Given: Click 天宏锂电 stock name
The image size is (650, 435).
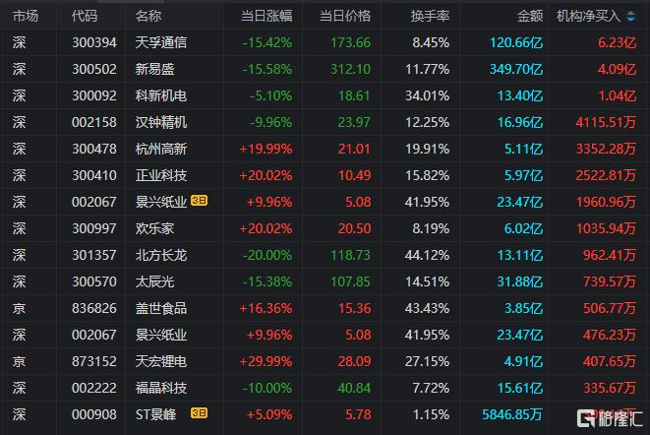Looking at the screenshot, I should (x=161, y=361).
